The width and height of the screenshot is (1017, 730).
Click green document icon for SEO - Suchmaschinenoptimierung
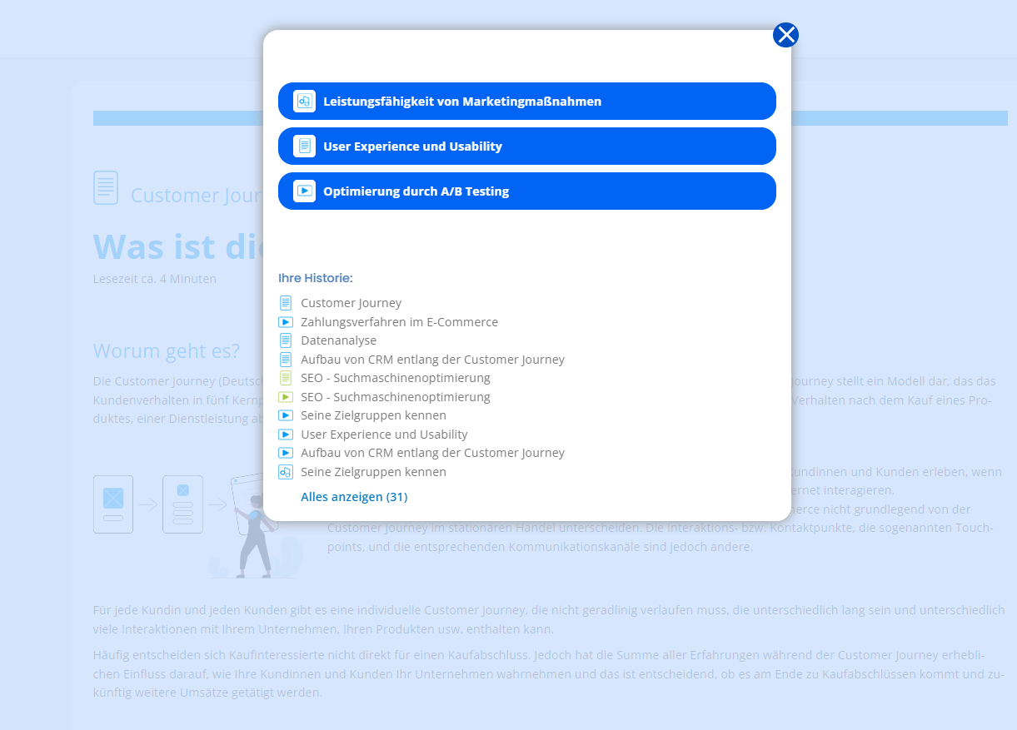tap(286, 378)
